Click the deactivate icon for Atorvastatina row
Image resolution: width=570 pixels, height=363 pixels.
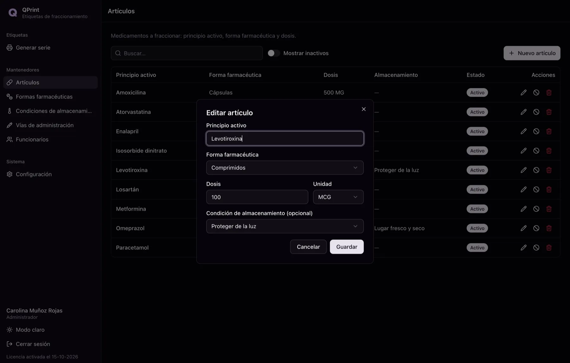click(x=536, y=112)
